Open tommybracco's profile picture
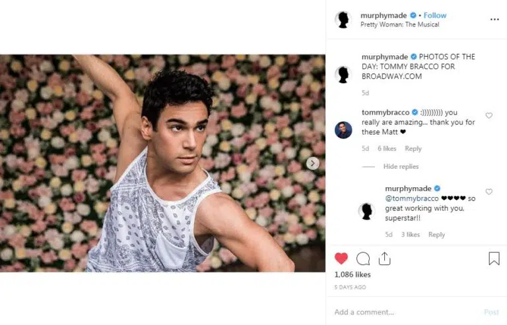The height and width of the screenshot is (325, 507). 343,130
